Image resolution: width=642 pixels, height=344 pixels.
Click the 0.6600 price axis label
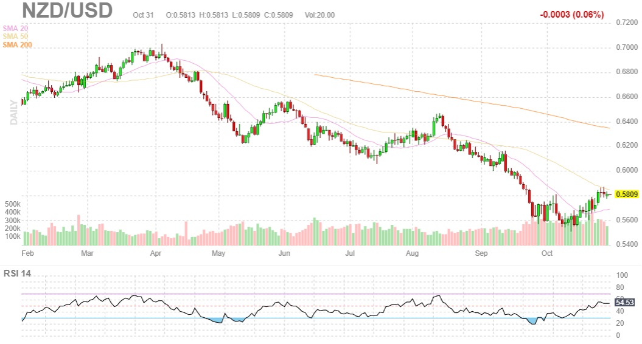[x=627, y=97]
